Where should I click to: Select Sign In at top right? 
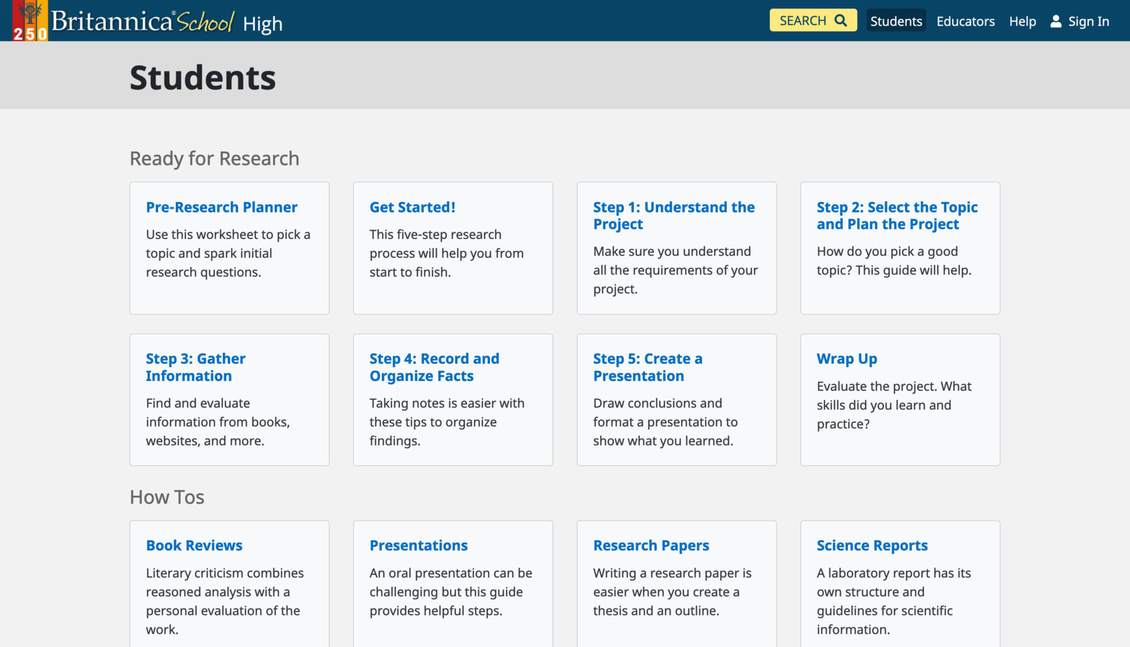pos(1088,21)
